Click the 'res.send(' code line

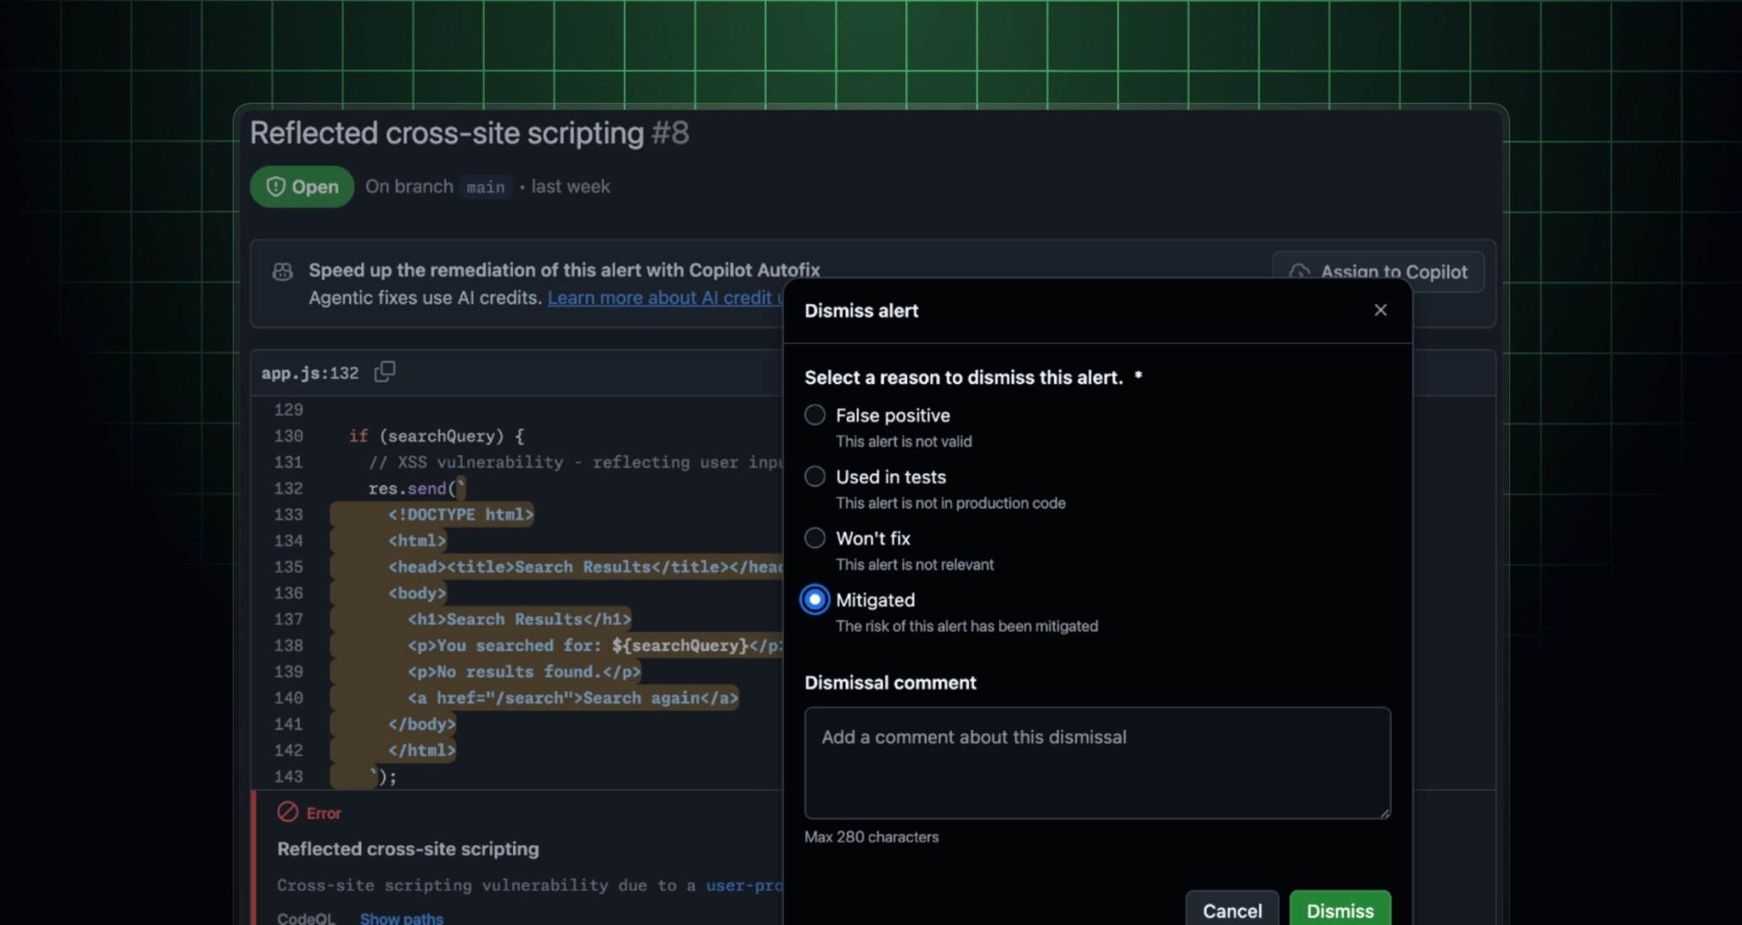[x=415, y=489]
